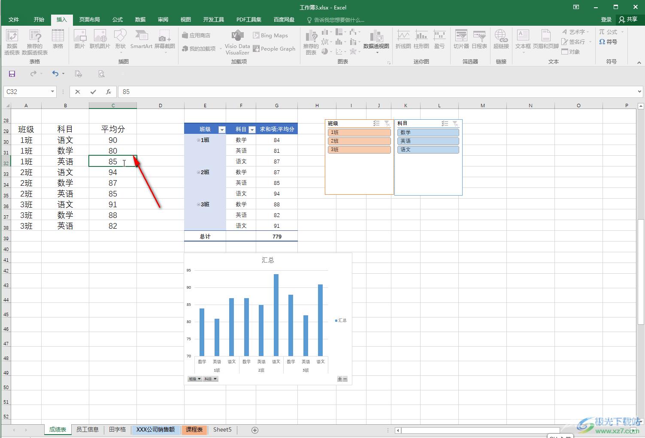This screenshot has height=438, width=645.
Task: Insert Line sparkline (折线图)
Action: point(403,39)
